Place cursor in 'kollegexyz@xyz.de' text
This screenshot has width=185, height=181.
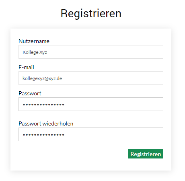coord(42,78)
